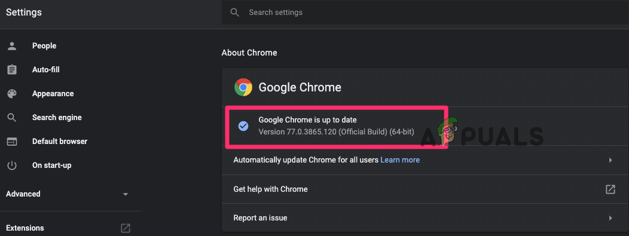Click the Version 77.0.3865.120 text
Viewport: 629px width, 236px height.
[x=336, y=132]
